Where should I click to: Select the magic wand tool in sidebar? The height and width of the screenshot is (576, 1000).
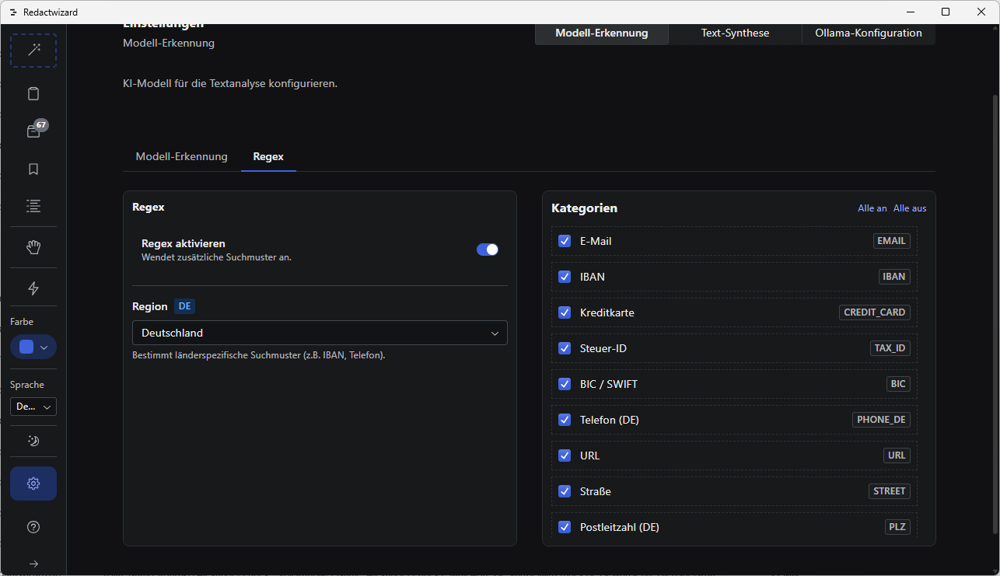33,51
